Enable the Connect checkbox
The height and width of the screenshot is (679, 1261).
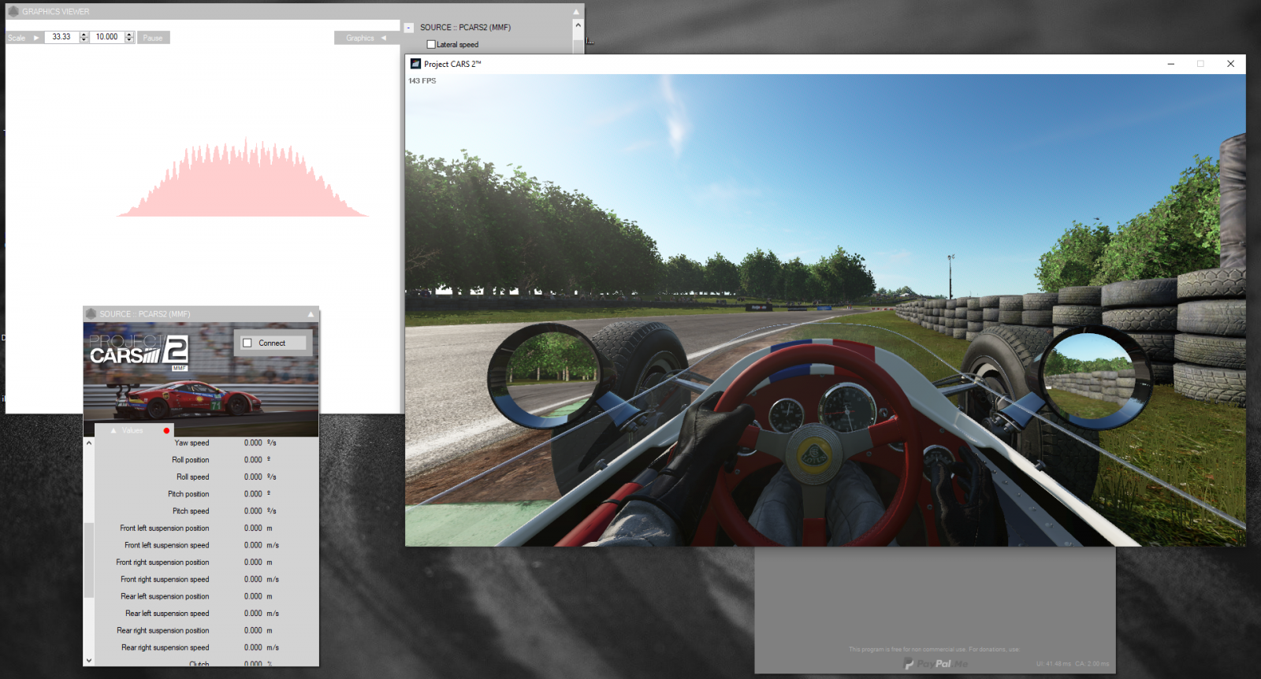[247, 343]
